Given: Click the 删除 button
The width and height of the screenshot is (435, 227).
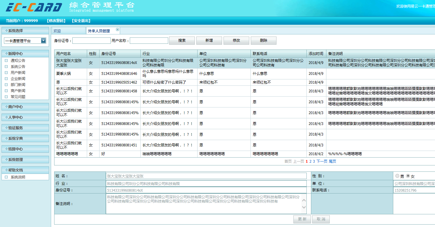Looking at the screenshot, I should pyautogui.click(x=263, y=40).
